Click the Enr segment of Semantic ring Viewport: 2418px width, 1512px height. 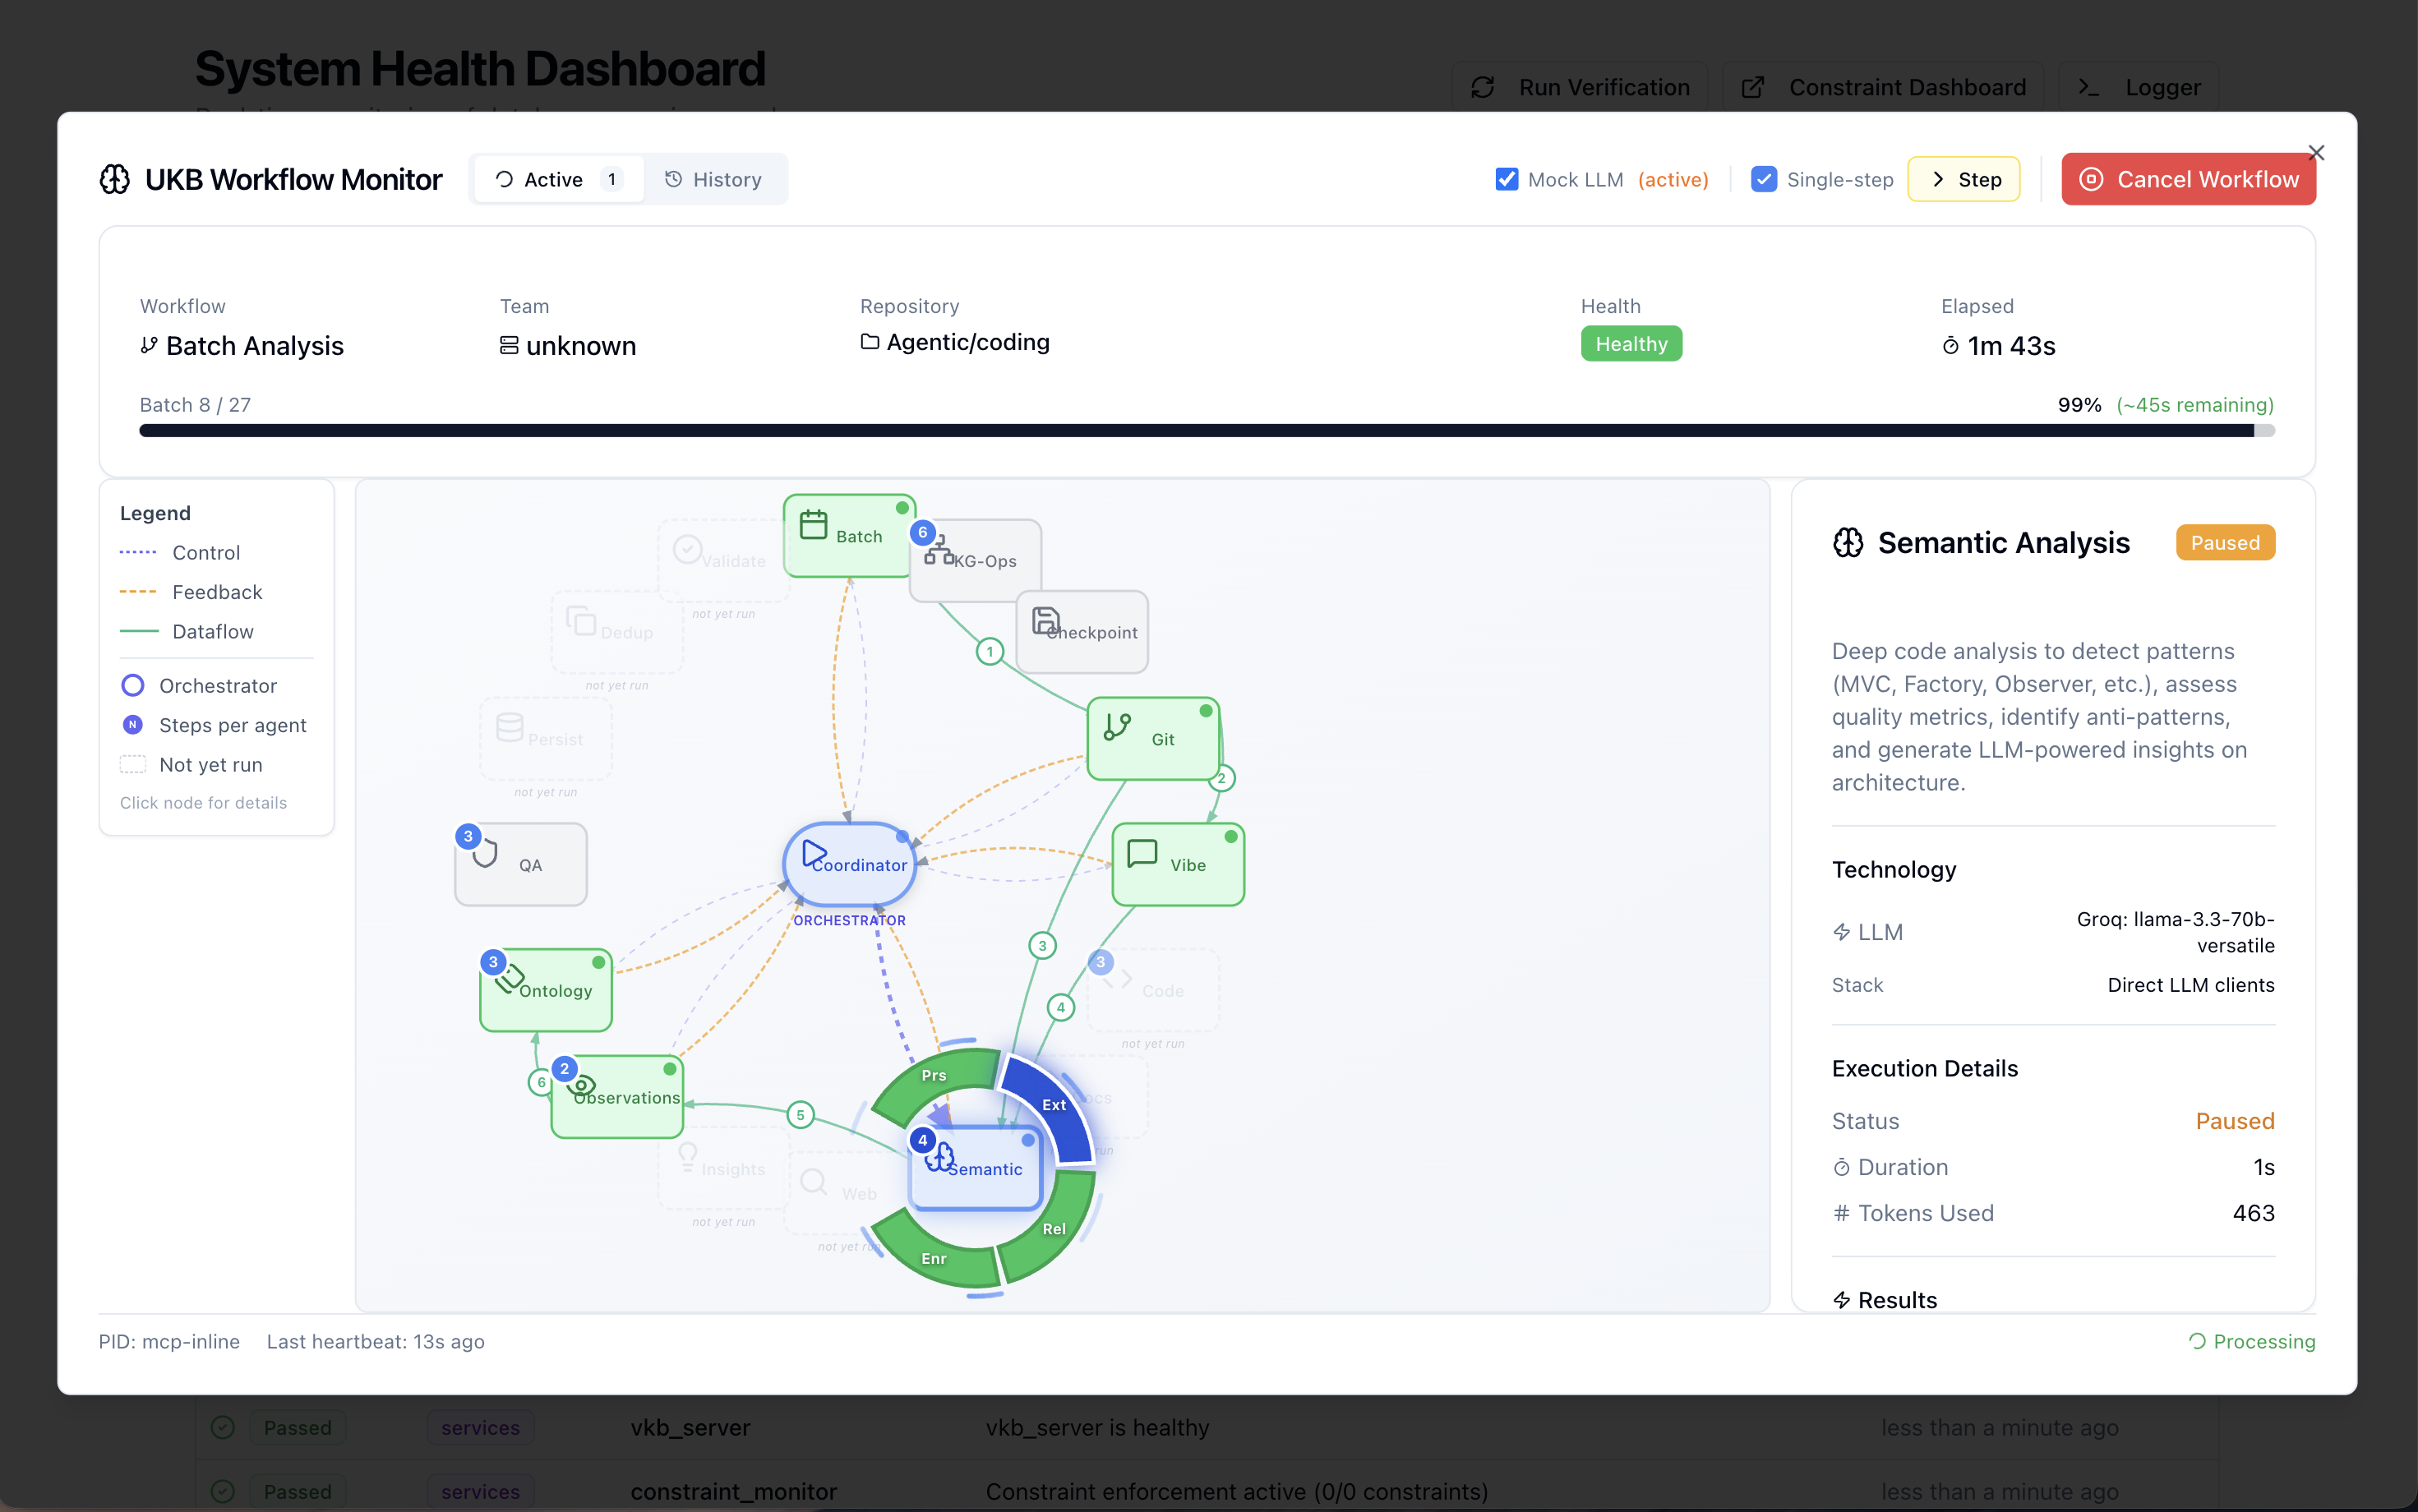[x=934, y=1257]
